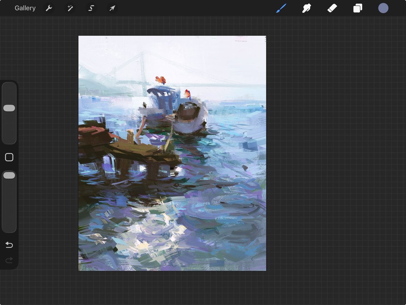Tap the square Modify button in sidebar

tap(9, 157)
